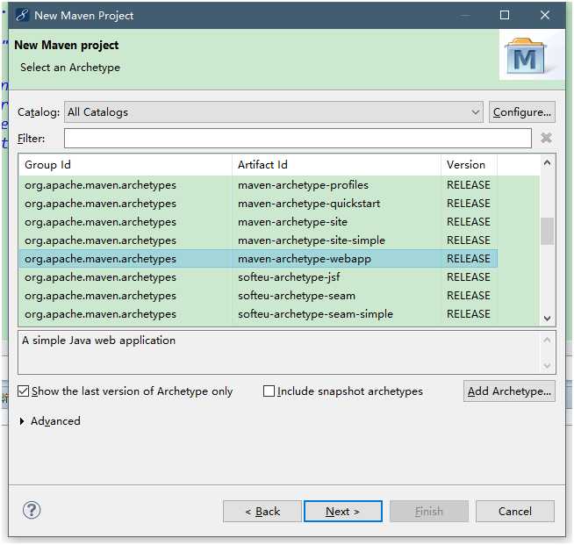
Task: Clear the filter text with the X icon
Action: 546,138
